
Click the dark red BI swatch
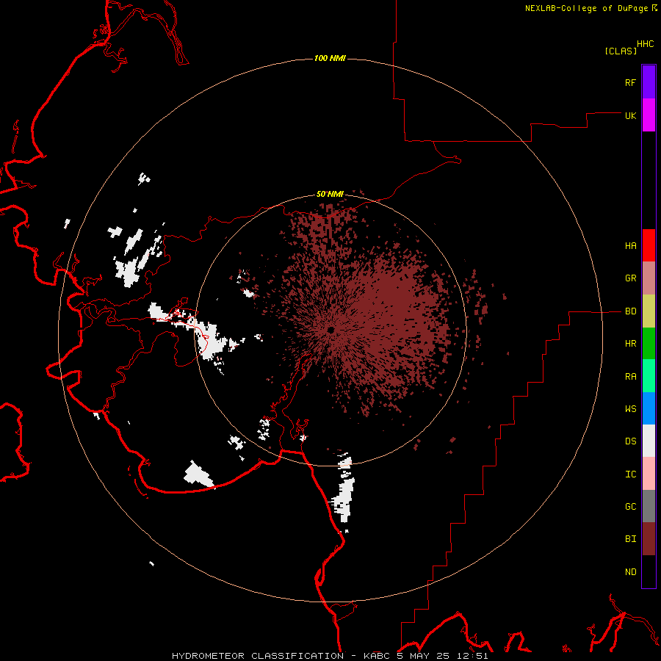649,539
